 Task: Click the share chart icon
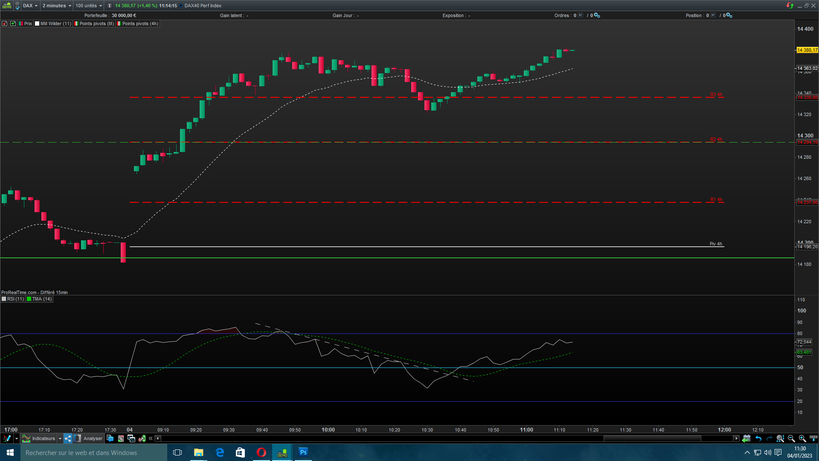[68, 438]
